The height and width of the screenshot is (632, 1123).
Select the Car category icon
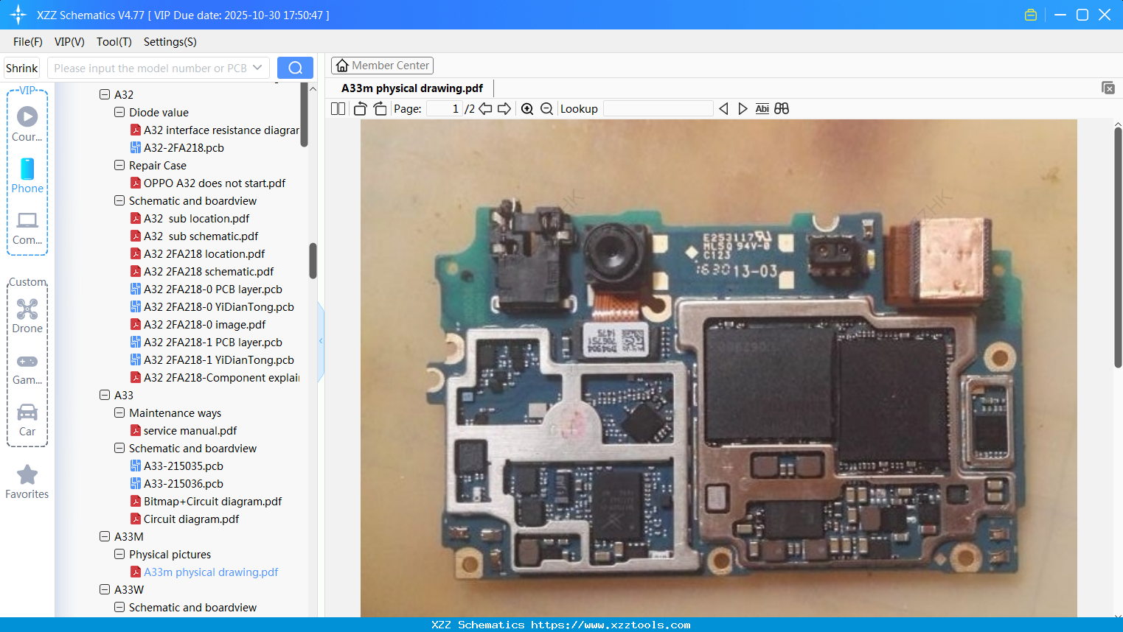[x=27, y=412]
